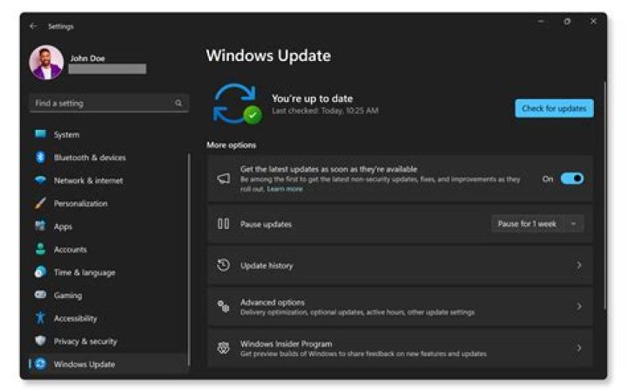Open the Pause for 1 week dropdown

pos(537,224)
